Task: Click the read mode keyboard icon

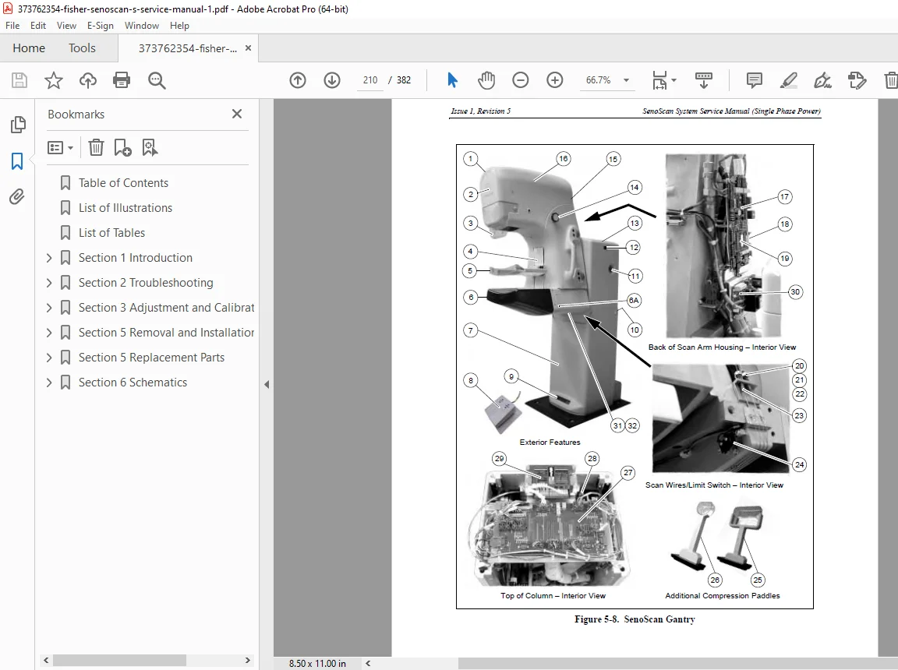Action: (x=704, y=80)
